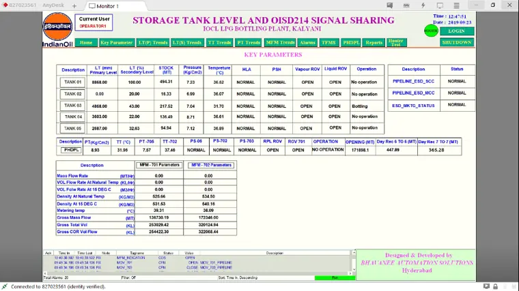Open the Key Parameter page

(117, 43)
